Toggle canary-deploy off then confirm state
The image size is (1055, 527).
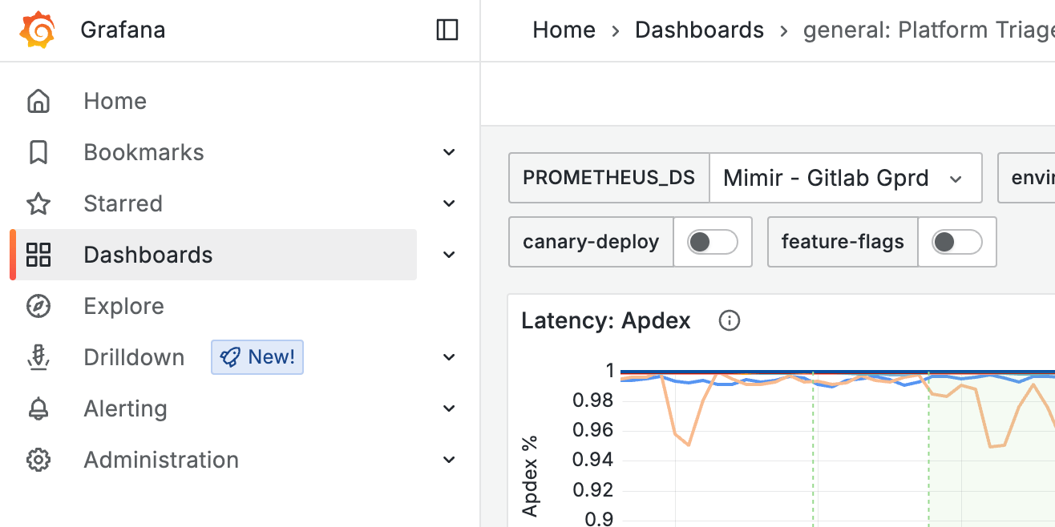pyautogui.click(x=713, y=242)
